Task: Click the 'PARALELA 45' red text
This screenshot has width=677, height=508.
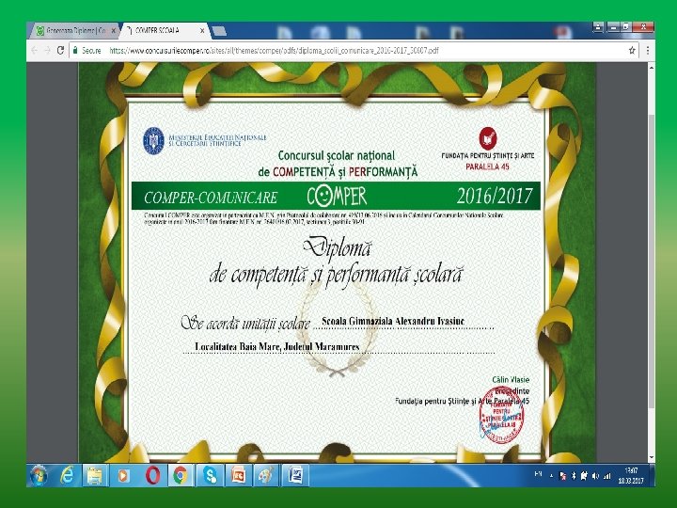Action: 487,167
